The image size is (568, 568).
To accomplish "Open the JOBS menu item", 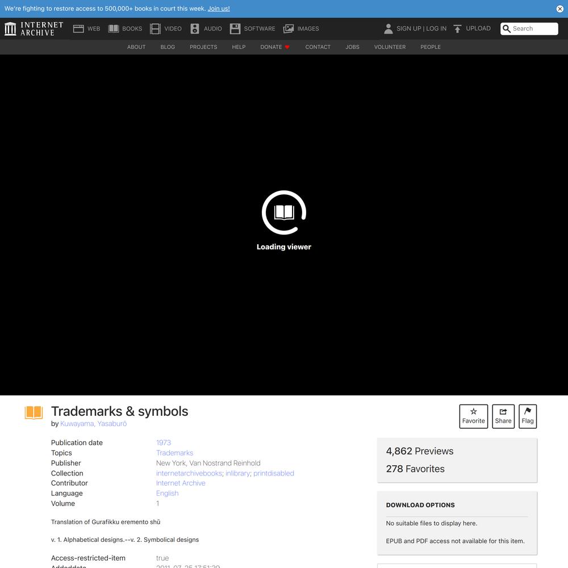I will click(353, 47).
